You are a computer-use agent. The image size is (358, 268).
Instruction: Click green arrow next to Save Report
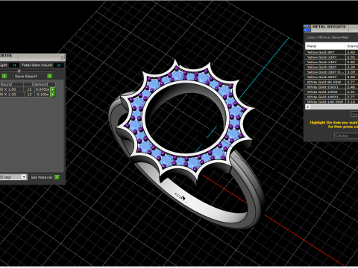(x=50, y=76)
